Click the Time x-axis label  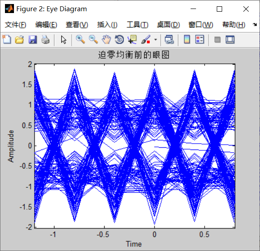(x=134, y=244)
